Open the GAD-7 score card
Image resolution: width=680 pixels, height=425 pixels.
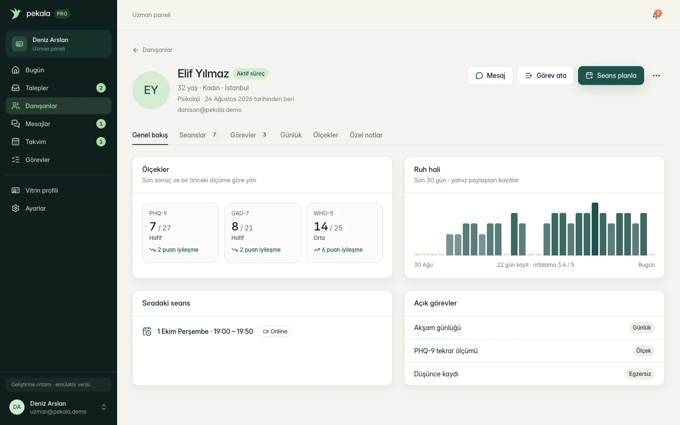[263, 233]
